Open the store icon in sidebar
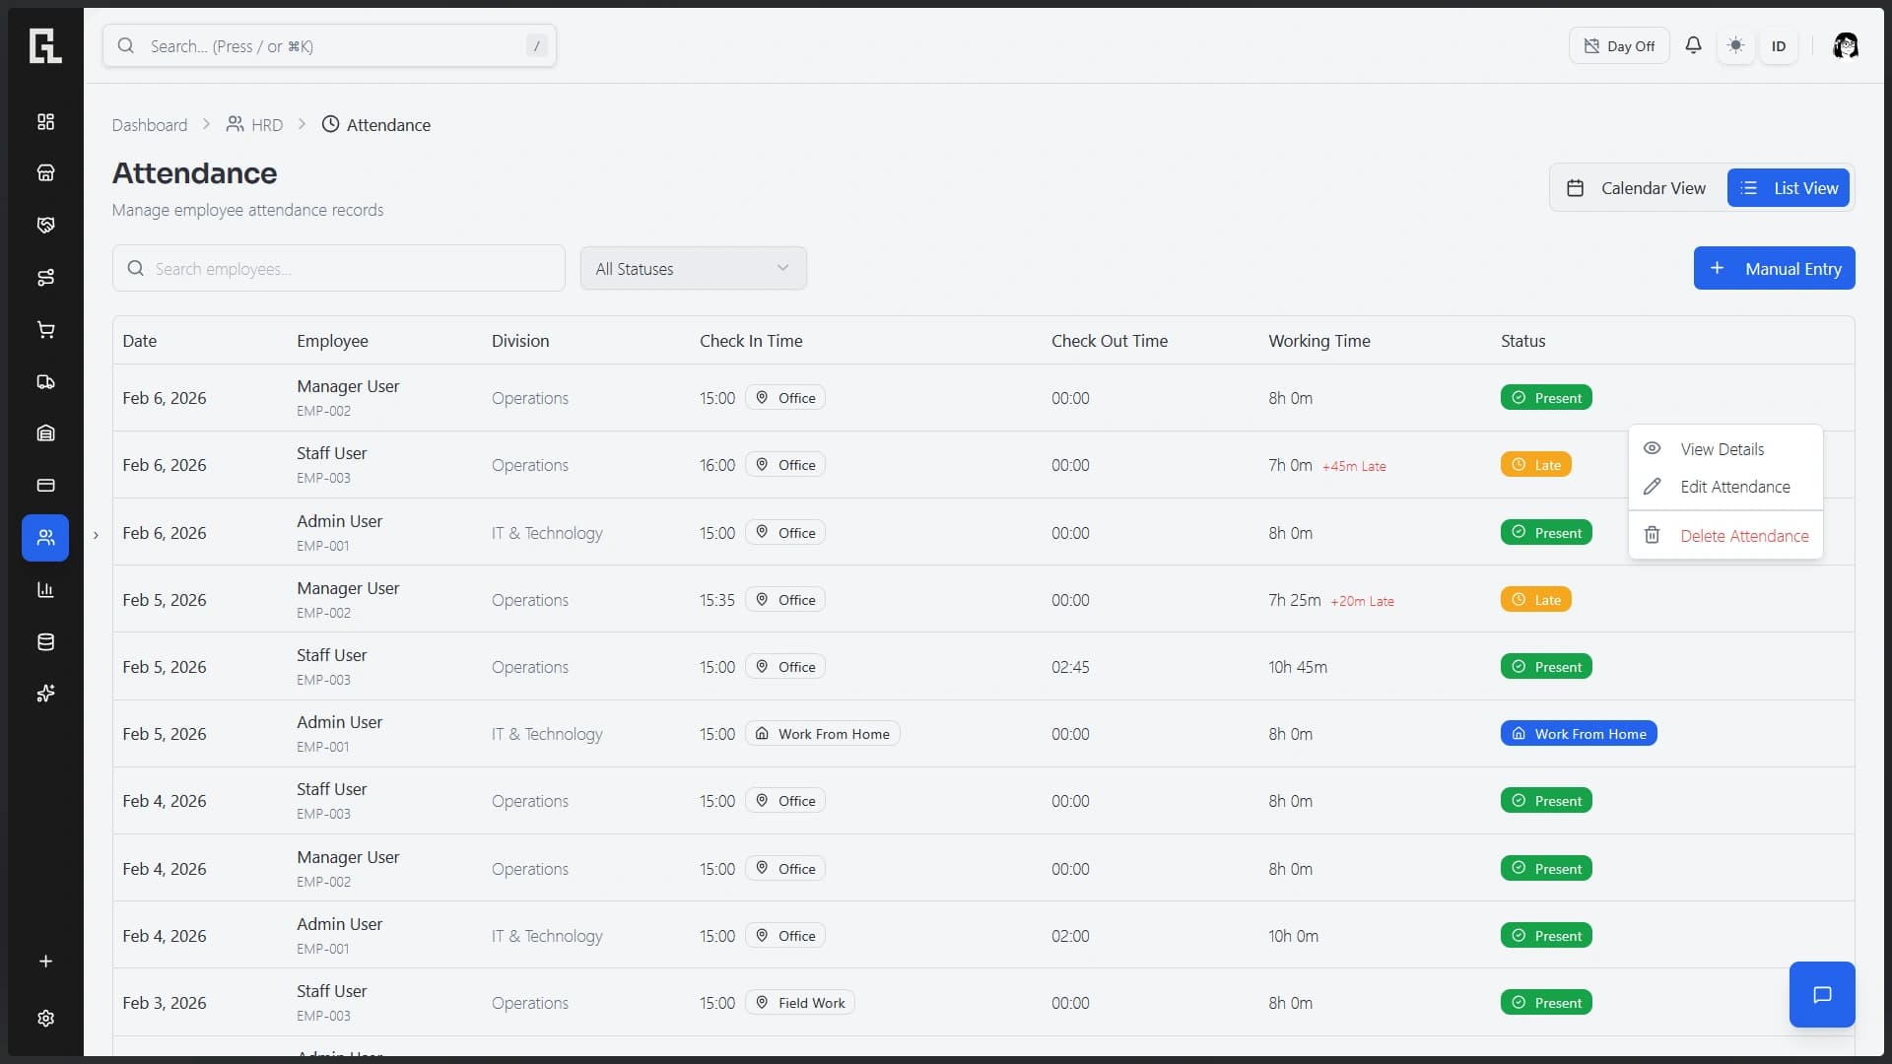This screenshot has height=1064, width=1892. point(45,173)
